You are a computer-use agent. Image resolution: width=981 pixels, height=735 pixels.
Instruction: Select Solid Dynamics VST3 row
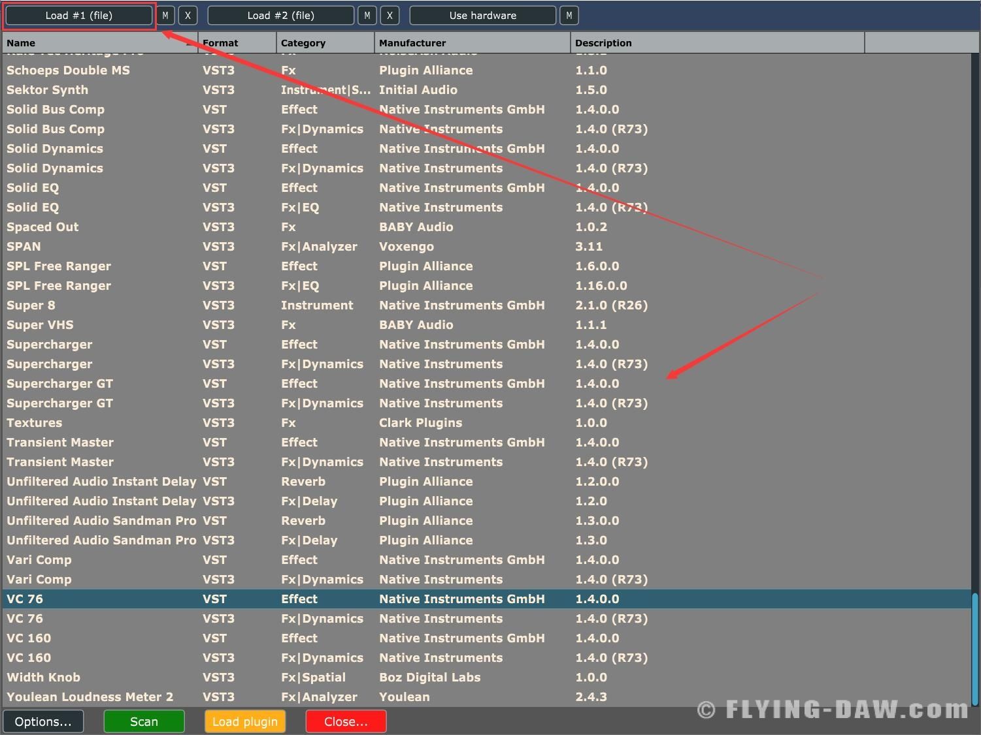486,168
